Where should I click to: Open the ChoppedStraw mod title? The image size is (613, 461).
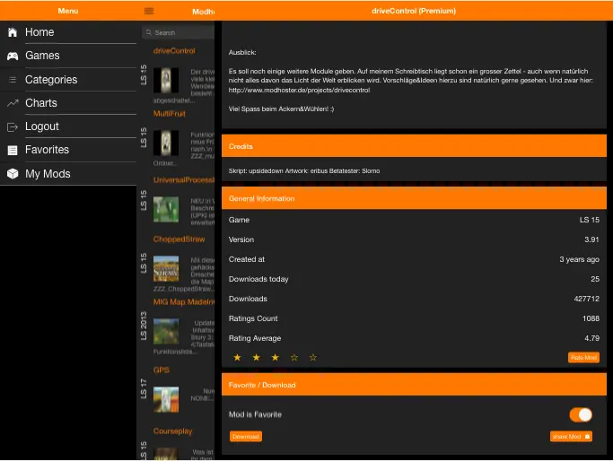(179, 239)
